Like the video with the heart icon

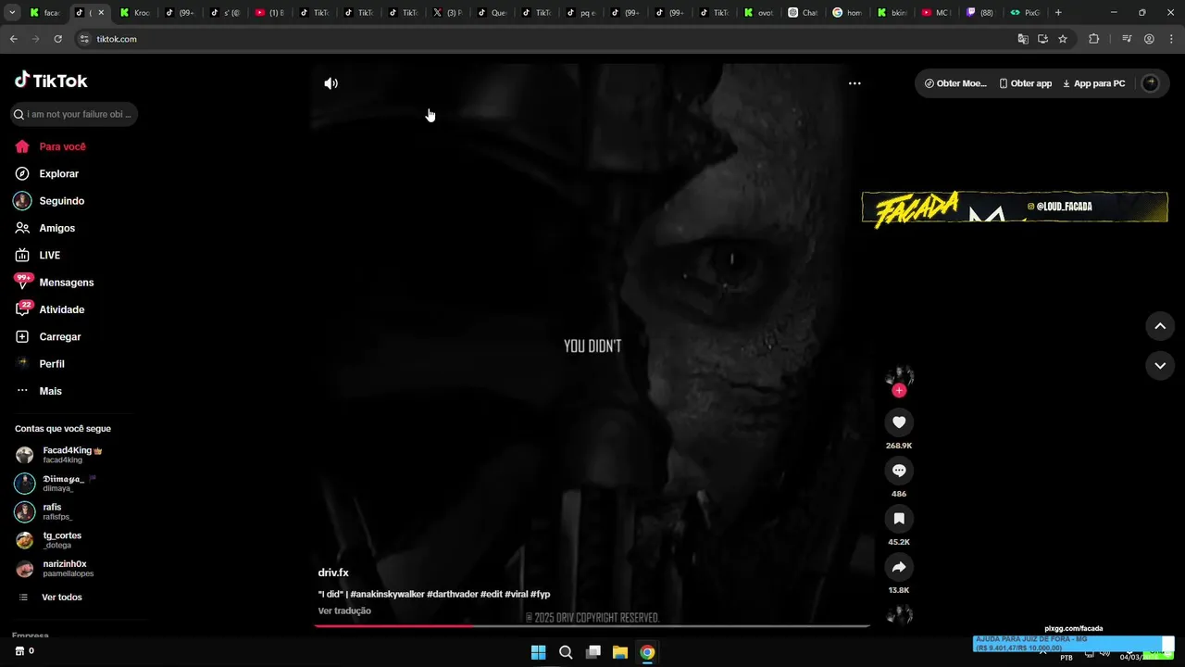899,422
